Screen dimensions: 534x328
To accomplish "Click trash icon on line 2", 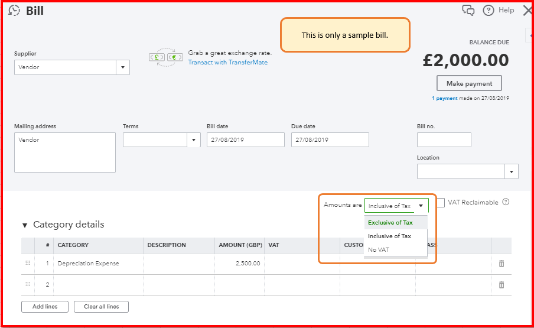I will pyautogui.click(x=502, y=285).
